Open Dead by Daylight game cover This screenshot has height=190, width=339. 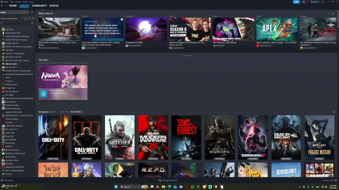coord(286,137)
